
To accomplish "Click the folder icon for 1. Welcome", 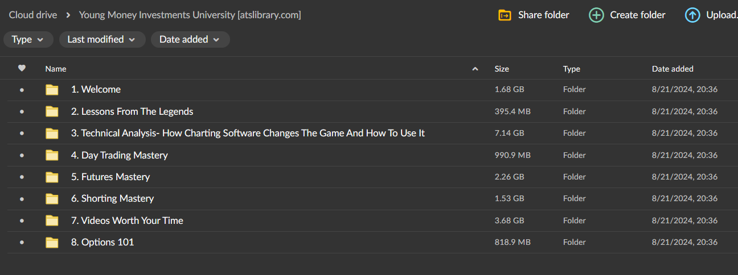I will pos(52,90).
